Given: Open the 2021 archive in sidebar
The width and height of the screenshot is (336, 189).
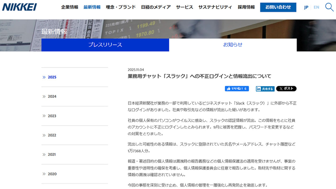Looking at the screenshot, I should click(75, 155).
